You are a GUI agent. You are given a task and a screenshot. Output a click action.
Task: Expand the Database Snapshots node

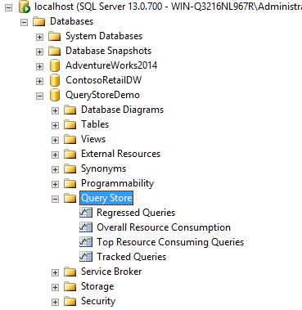(x=39, y=52)
